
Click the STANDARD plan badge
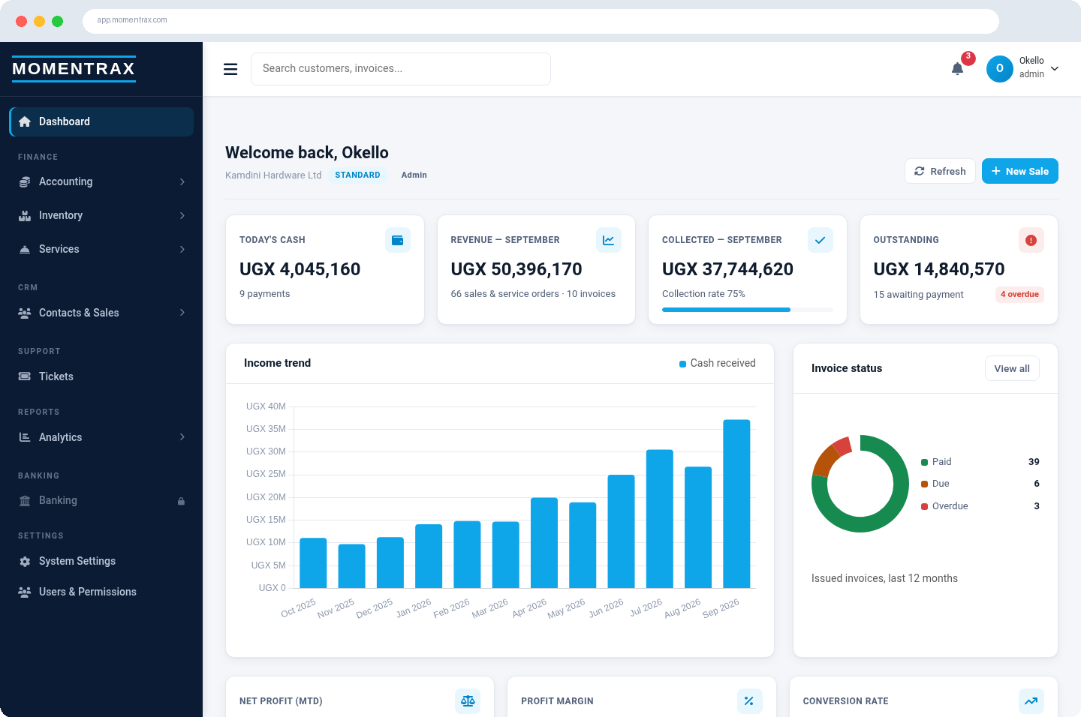pyautogui.click(x=357, y=175)
